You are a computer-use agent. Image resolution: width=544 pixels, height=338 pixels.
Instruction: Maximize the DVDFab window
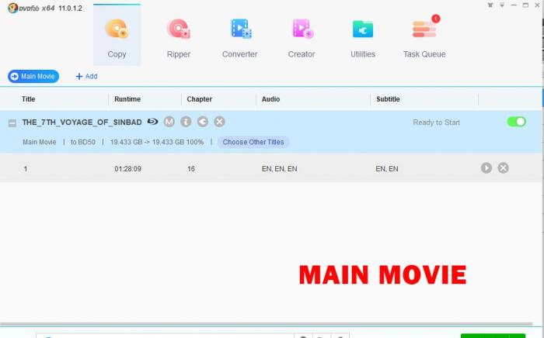(x=525, y=5)
